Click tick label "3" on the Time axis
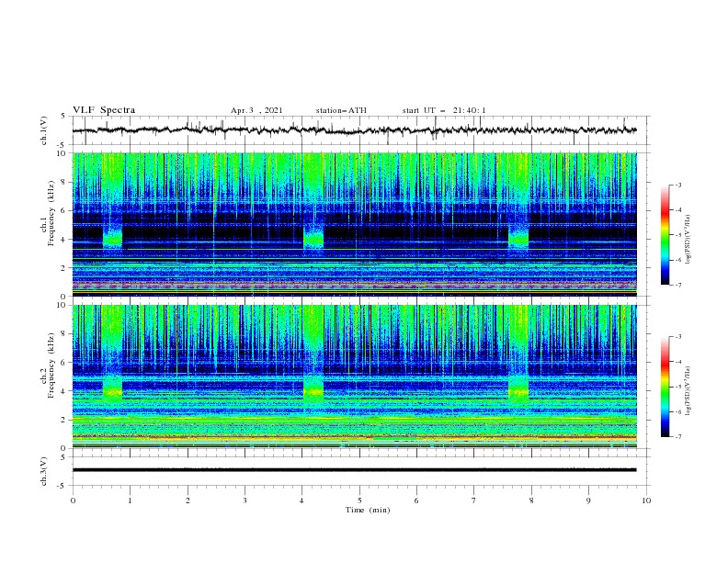 [x=245, y=500]
